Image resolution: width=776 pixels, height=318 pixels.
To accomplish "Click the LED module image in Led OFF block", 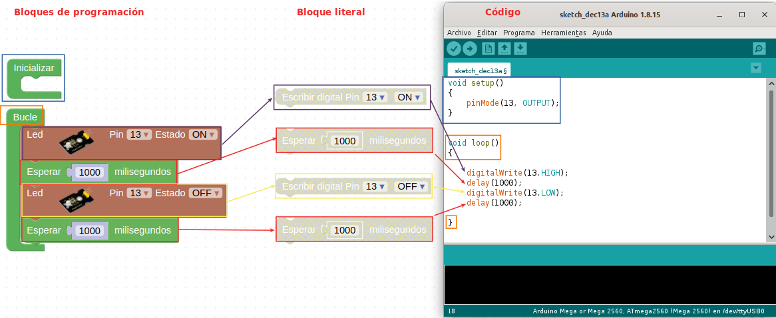I will pyautogui.click(x=75, y=200).
